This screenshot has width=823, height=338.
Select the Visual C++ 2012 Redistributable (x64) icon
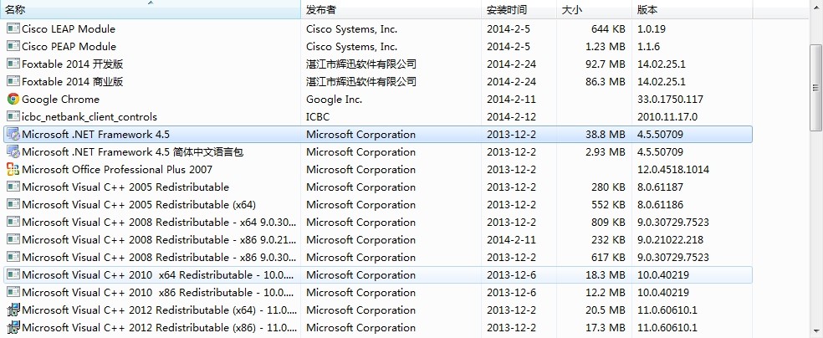click(x=13, y=310)
